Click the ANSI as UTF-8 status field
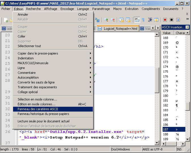This screenshot has height=153, width=191. 159,149
